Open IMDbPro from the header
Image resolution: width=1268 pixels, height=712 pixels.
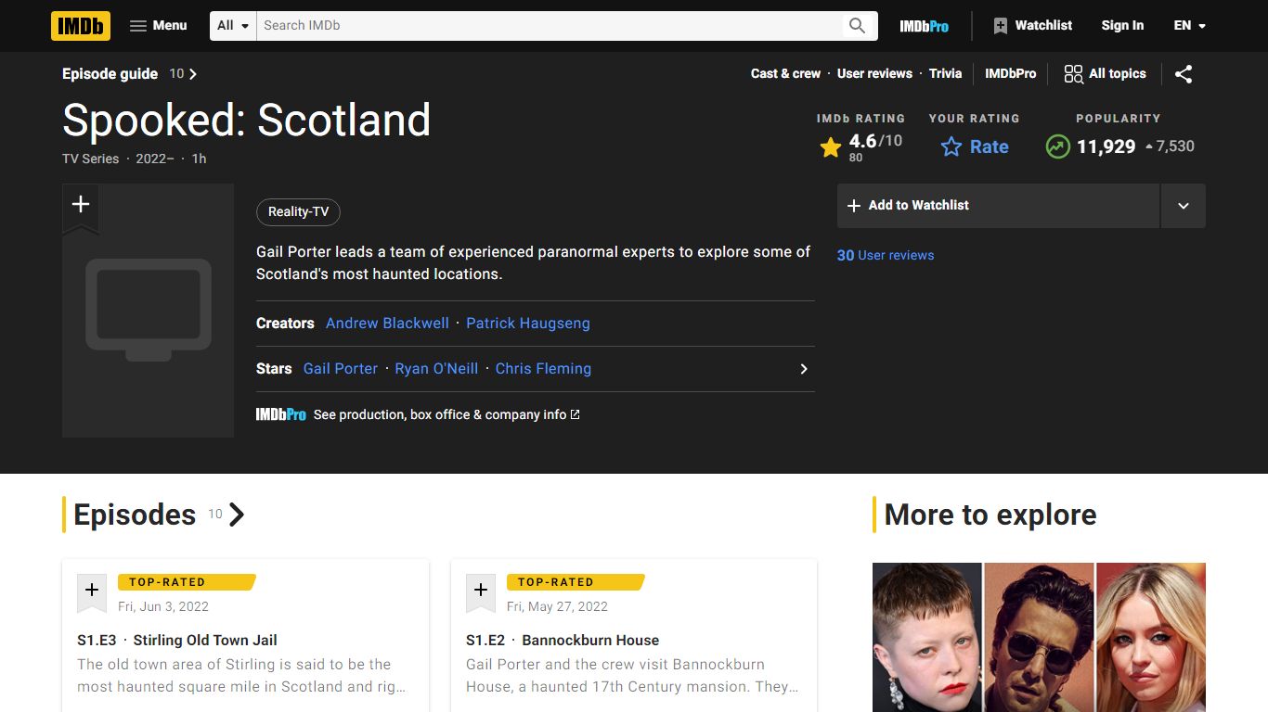[924, 26]
